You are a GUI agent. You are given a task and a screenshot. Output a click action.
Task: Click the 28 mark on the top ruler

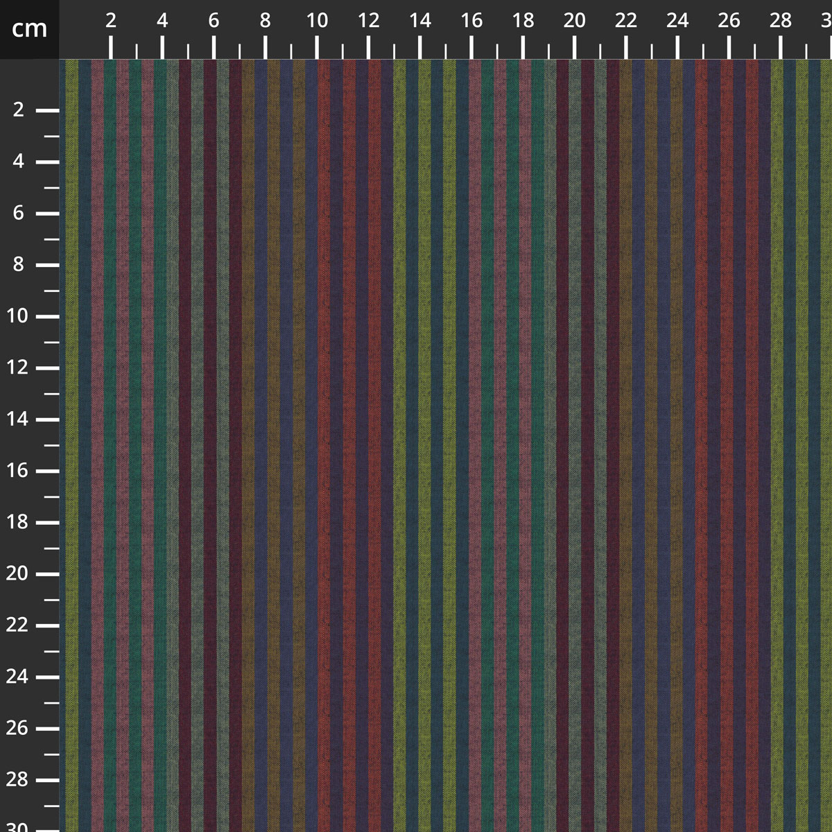pos(781,21)
